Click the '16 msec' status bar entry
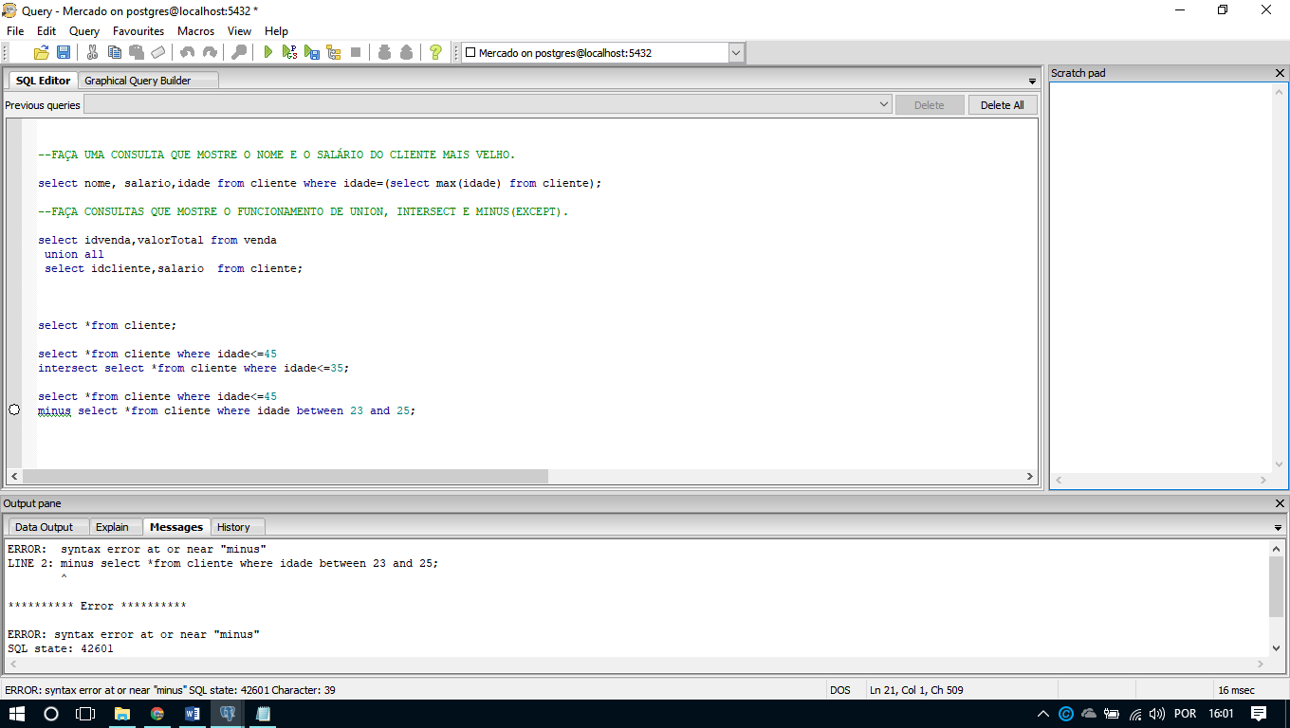Image resolution: width=1290 pixels, height=728 pixels. click(x=1236, y=690)
